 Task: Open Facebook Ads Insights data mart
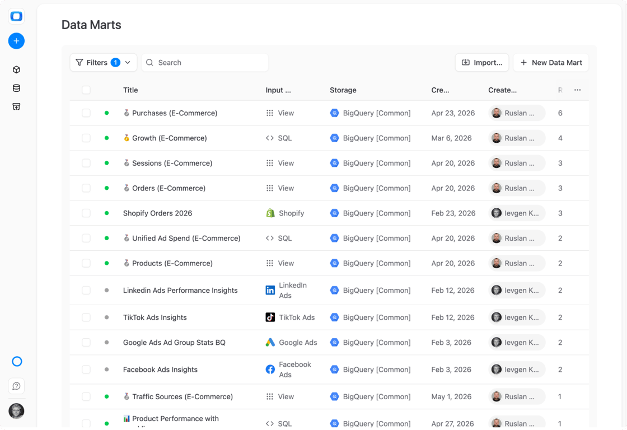160,370
